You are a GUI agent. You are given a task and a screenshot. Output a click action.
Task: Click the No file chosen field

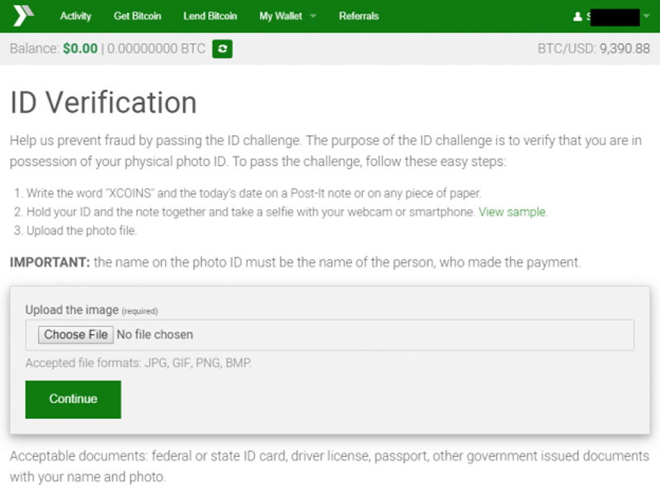click(x=155, y=335)
